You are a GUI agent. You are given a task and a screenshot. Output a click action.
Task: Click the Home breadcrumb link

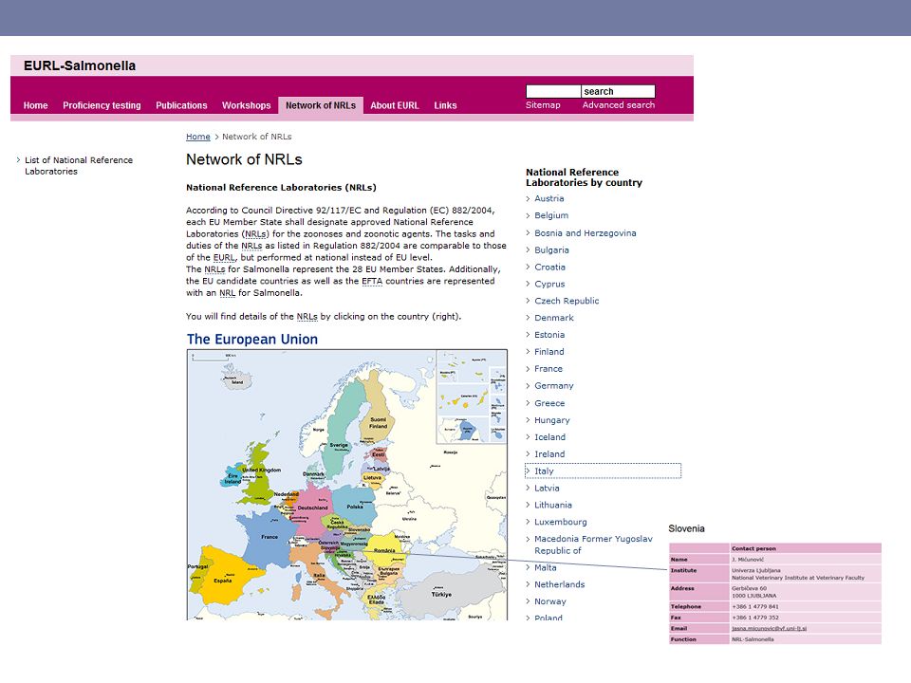198,137
